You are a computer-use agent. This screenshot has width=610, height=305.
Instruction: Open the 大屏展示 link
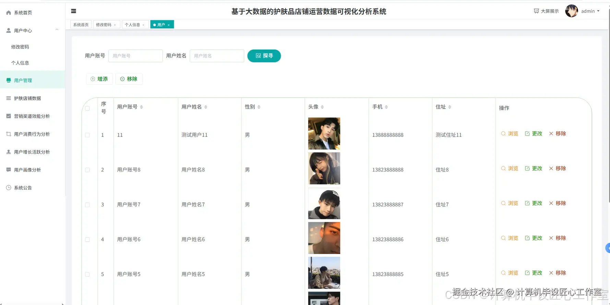click(546, 11)
